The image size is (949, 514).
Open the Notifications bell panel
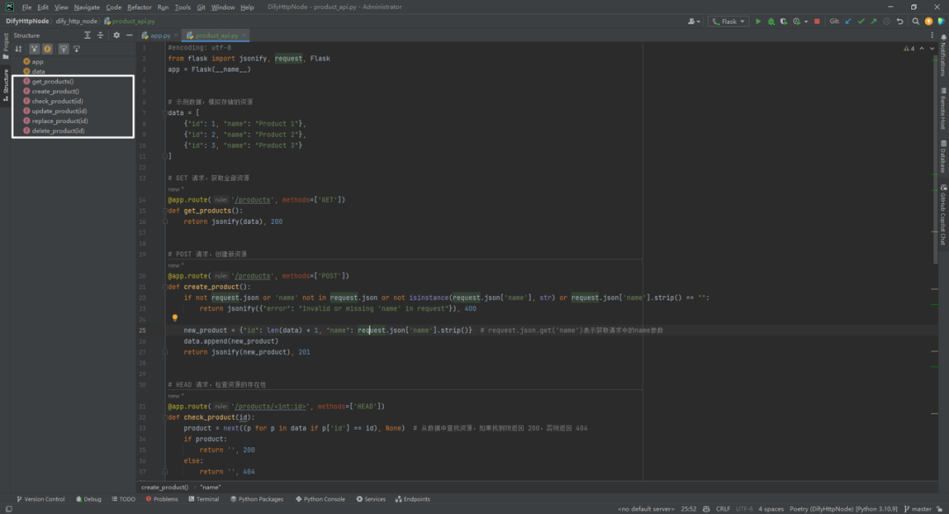(x=944, y=55)
